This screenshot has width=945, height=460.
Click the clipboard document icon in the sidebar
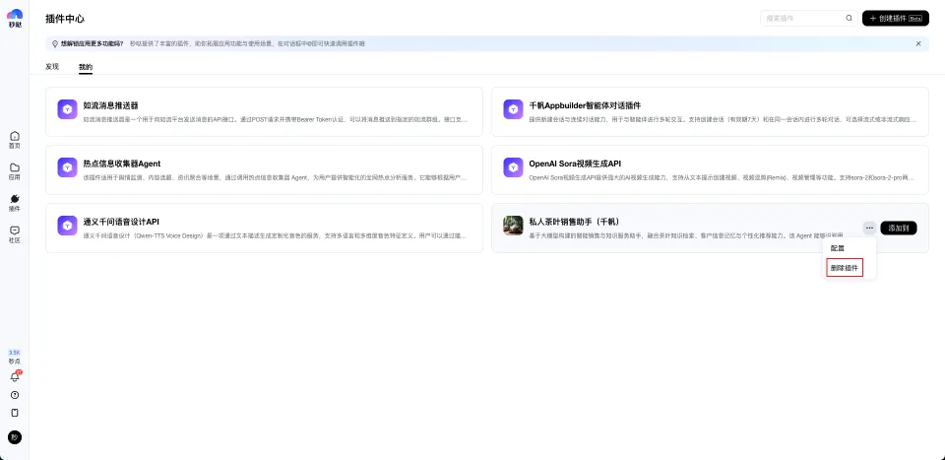click(x=15, y=413)
